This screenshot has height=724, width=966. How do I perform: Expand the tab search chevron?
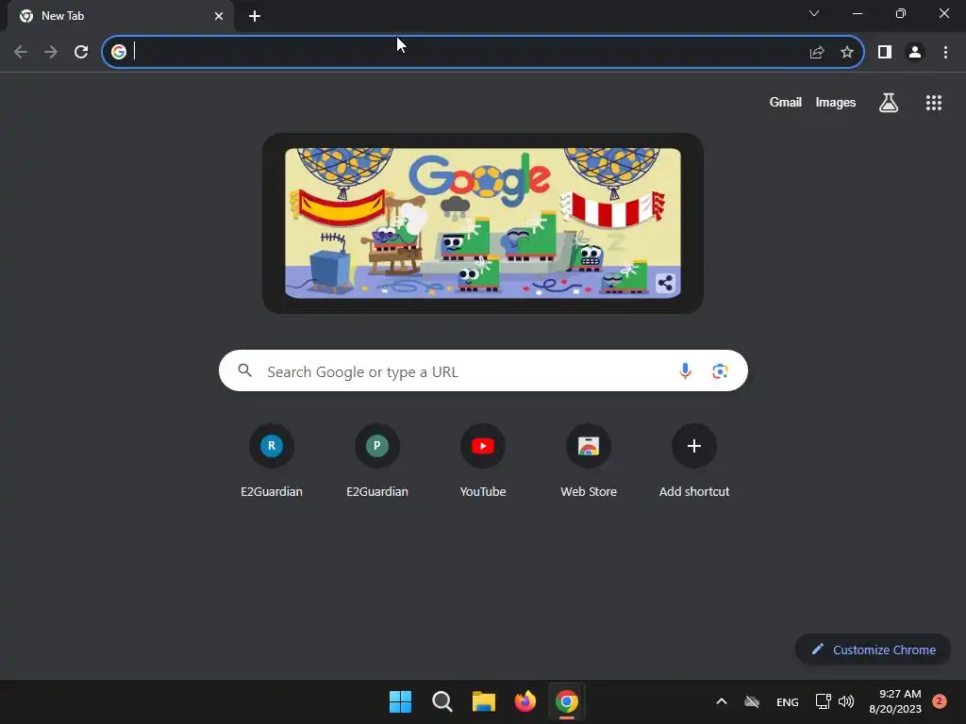[814, 13]
